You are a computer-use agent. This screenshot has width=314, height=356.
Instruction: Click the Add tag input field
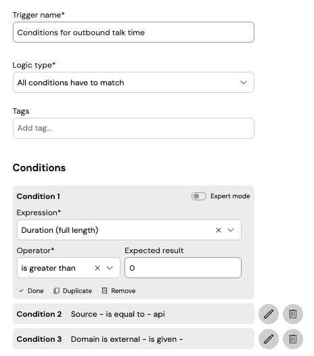(133, 128)
